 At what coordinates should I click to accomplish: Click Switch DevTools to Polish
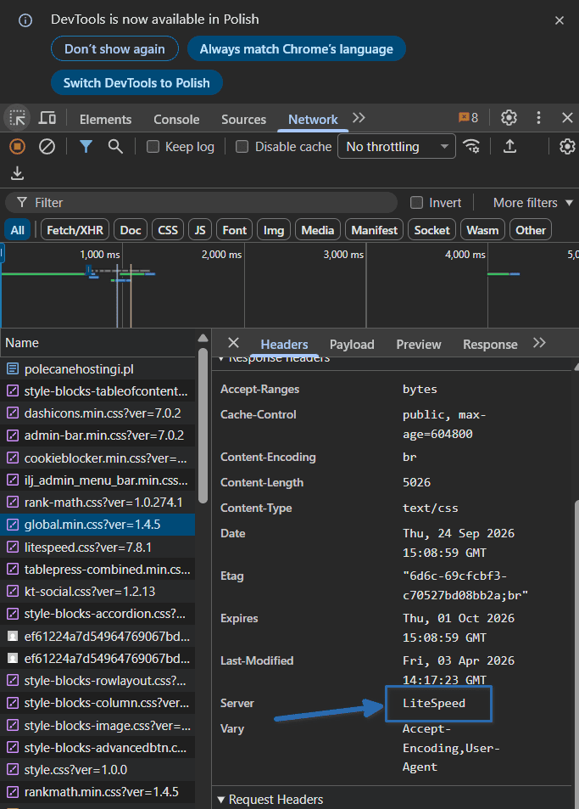pyautogui.click(x=136, y=82)
